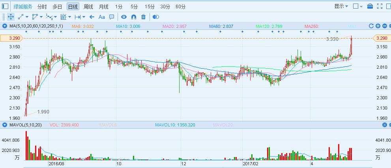Toggle the overlay comparison circles icon
Viewport: 391px width, 168px height.
[x=156, y=17]
